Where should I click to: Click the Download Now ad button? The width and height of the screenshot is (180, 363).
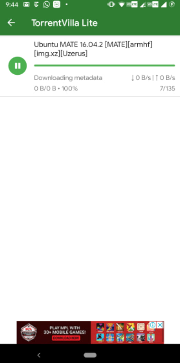point(66,338)
